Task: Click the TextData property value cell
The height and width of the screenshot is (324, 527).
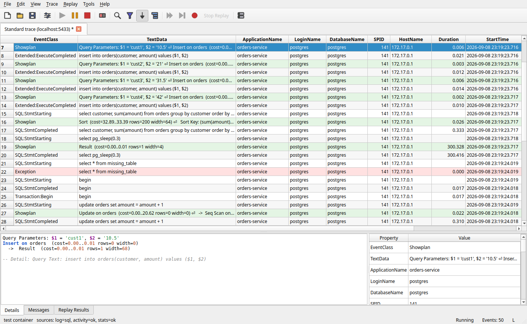Action: (464, 259)
